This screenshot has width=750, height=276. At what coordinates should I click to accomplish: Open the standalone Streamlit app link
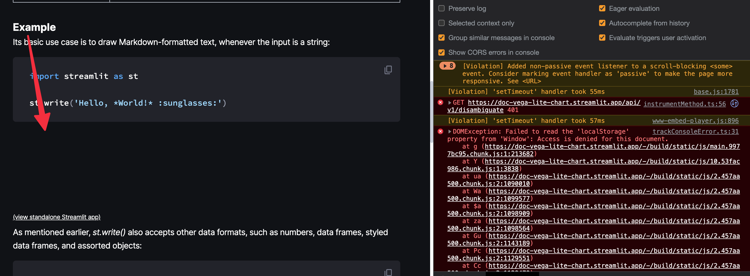click(56, 217)
